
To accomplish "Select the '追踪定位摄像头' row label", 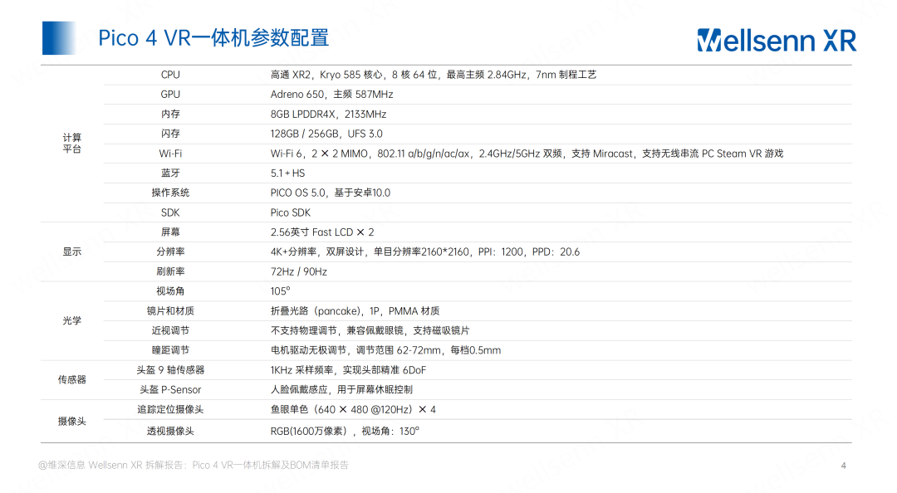I will [x=170, y=409].
